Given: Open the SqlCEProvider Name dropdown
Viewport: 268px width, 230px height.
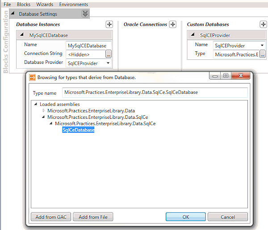Looking at the screenshot, I should 262,45.
